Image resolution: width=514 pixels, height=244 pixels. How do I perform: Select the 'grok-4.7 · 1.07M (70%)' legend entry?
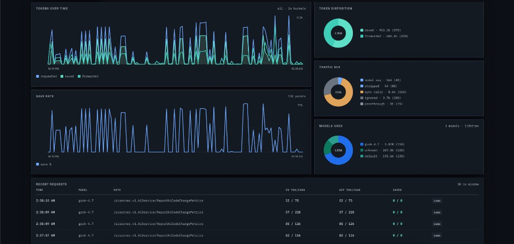(x=382, y=144)
